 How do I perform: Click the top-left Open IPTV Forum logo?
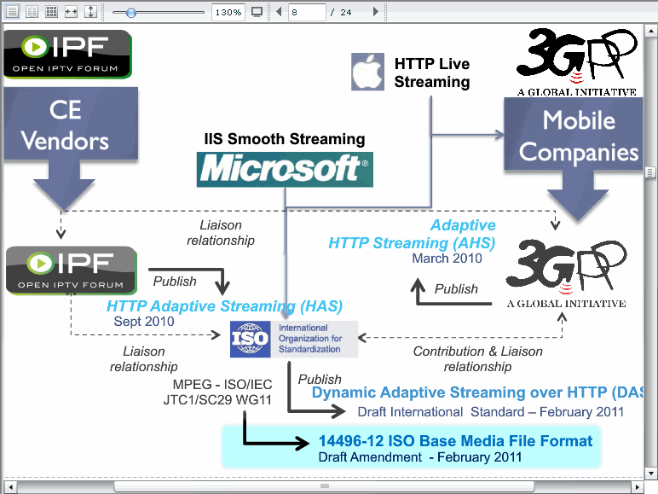(68, 55)
